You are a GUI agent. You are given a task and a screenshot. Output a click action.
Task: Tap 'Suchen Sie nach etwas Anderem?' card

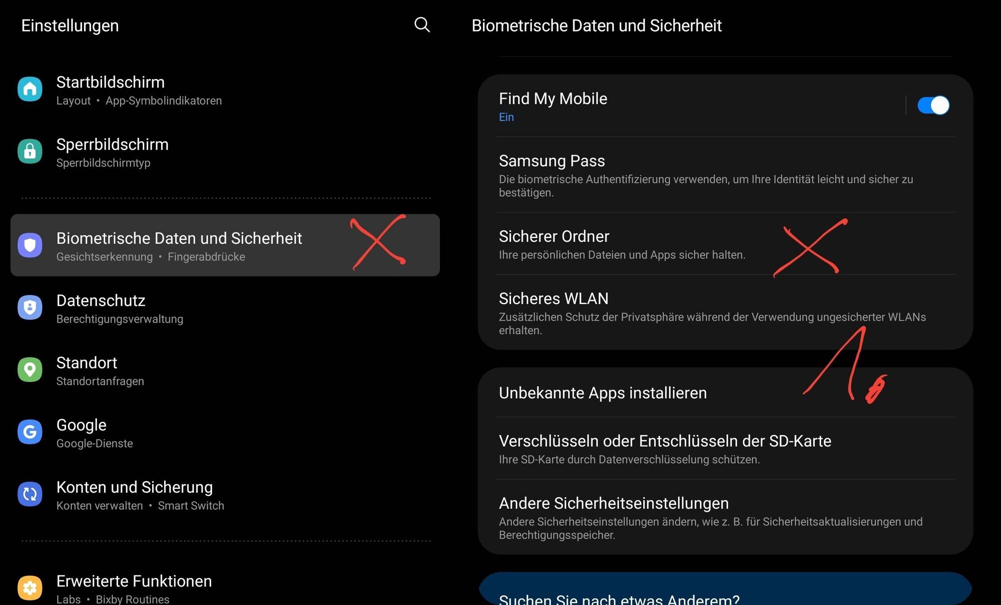725,589
